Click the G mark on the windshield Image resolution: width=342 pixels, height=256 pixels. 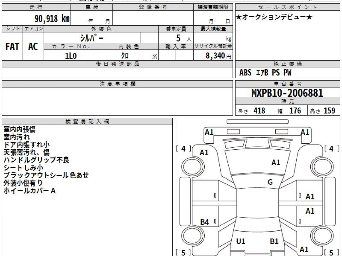pyautogui.click(x=270, y=183)
